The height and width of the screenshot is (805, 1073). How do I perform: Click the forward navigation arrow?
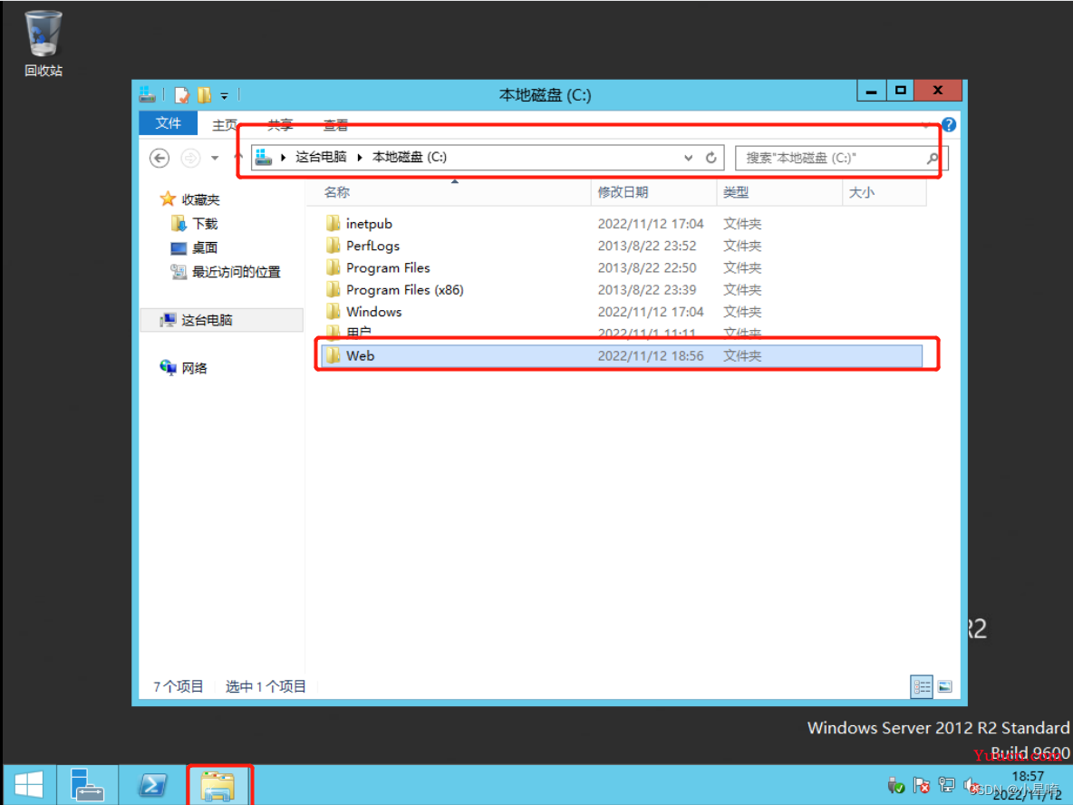[190, 158]
